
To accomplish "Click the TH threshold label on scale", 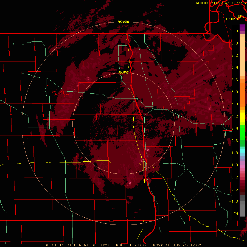I will click(236, 214).
